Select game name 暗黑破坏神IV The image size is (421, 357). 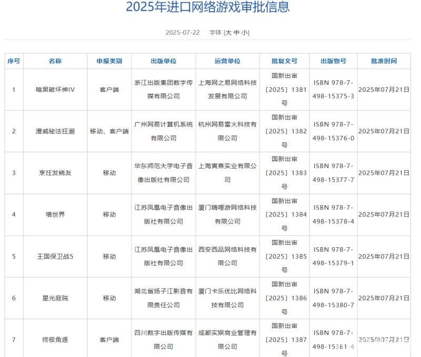click(55, 90)
